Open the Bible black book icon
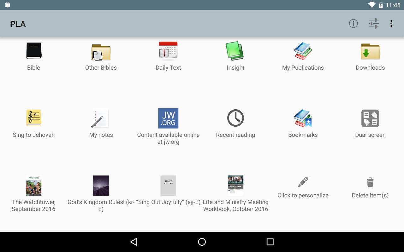 (x=34, y=51)
